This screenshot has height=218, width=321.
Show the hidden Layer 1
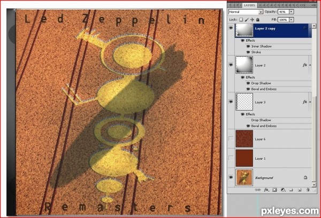pos(231,158)
